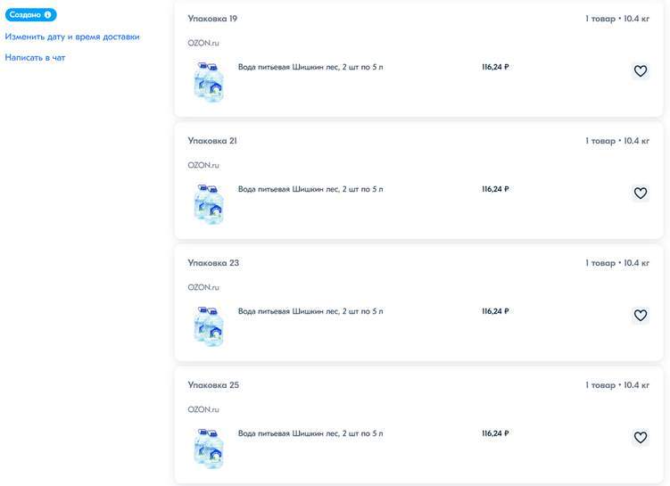Toggle favorite heart for Упаковка 25 item

coord(640,438)
